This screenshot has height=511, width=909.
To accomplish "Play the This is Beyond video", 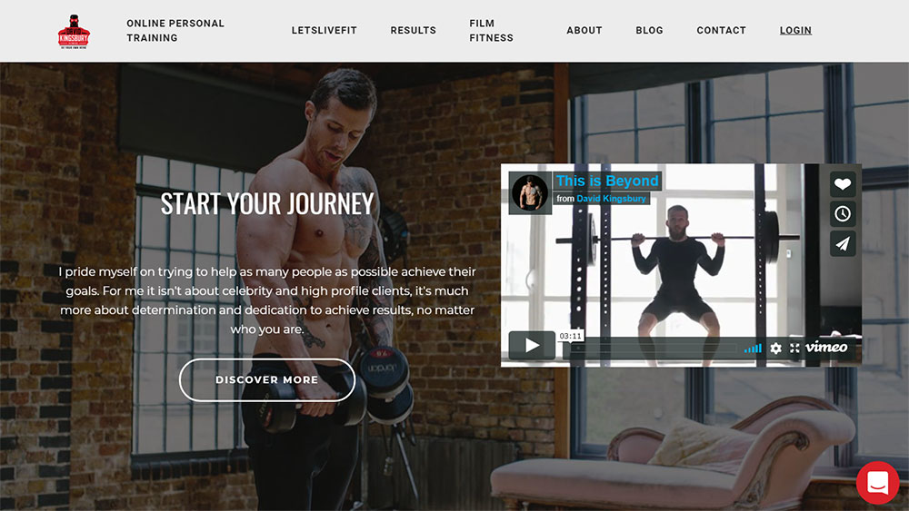I will tap(532, 346).
